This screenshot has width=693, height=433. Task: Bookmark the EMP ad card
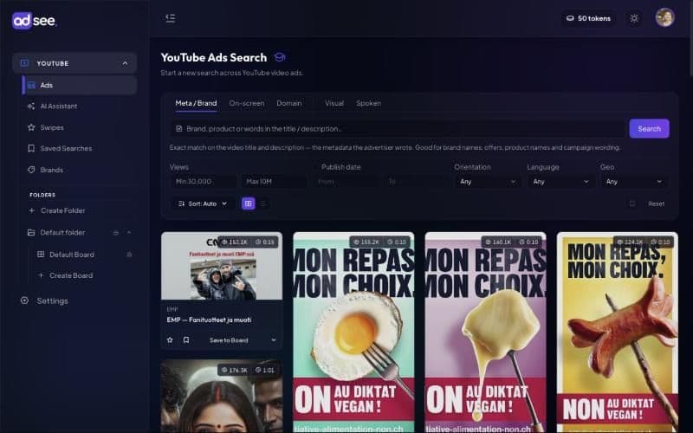pos(186,340)
